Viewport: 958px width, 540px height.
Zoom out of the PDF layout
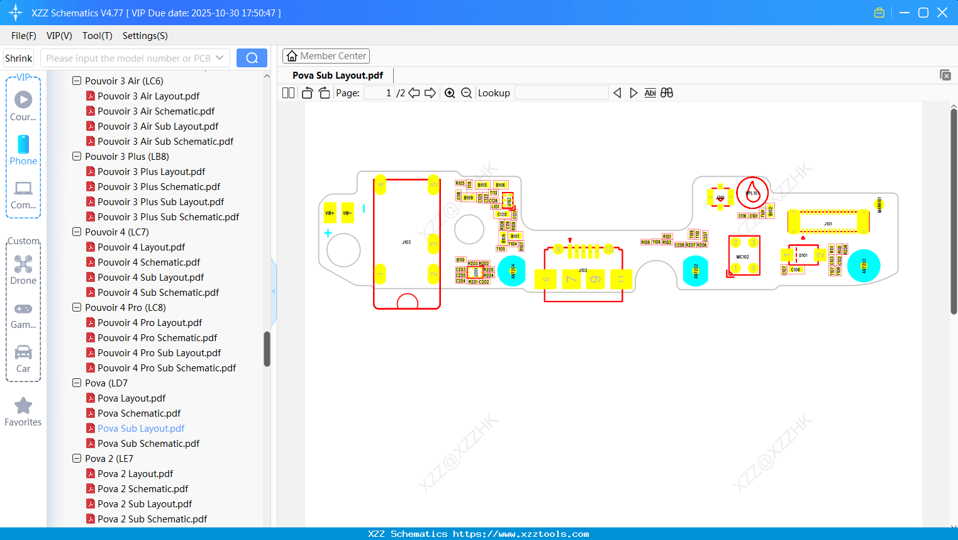point(466,93)
